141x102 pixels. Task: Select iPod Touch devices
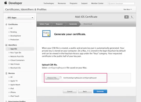[x=15, y=96]
